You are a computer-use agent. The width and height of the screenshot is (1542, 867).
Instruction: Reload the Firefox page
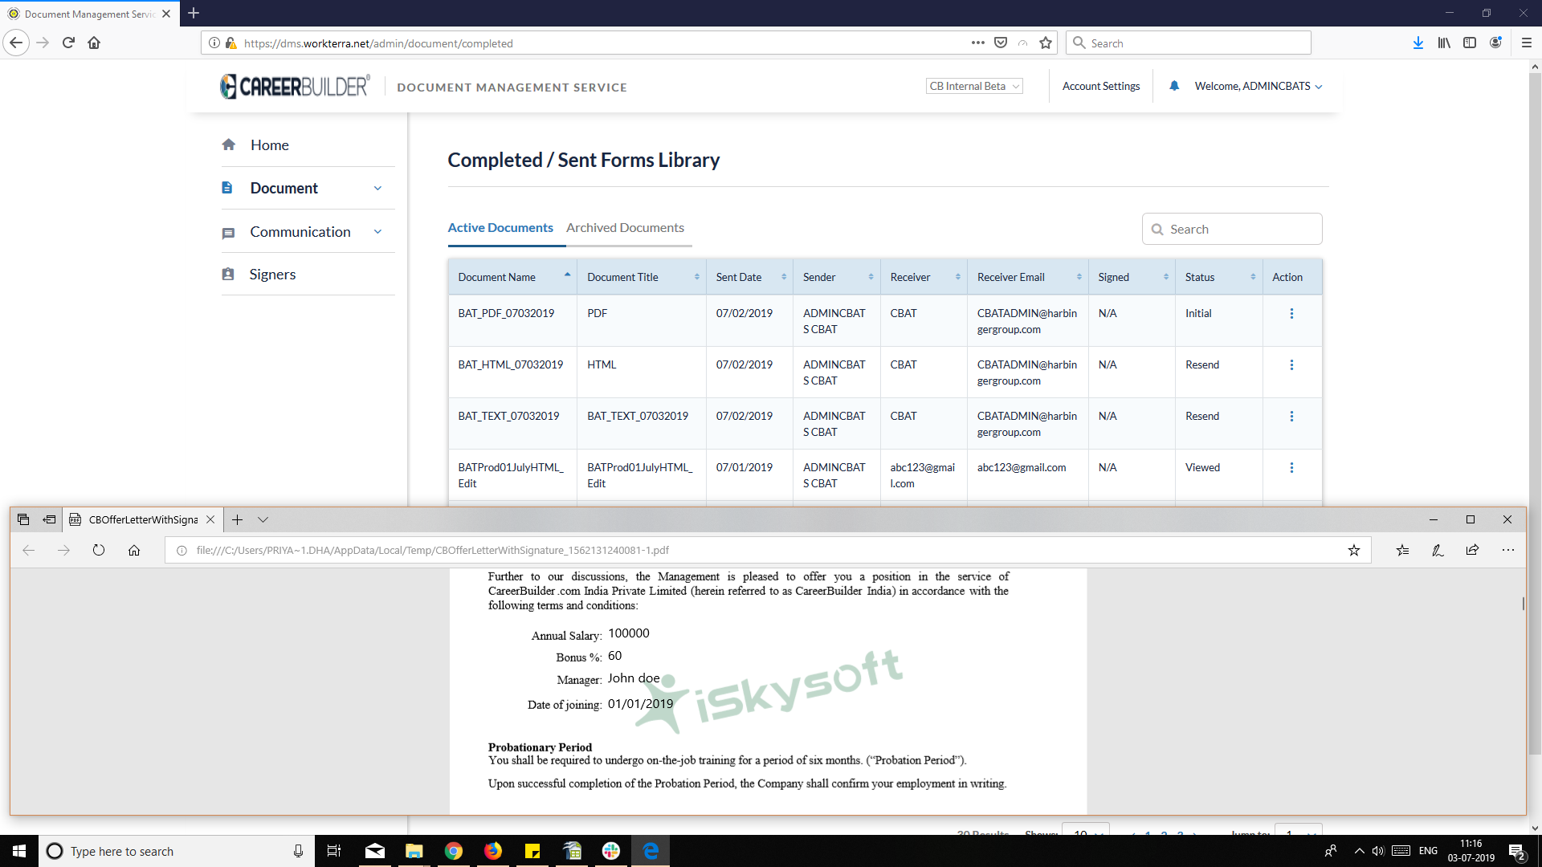(x=68, y=43)
